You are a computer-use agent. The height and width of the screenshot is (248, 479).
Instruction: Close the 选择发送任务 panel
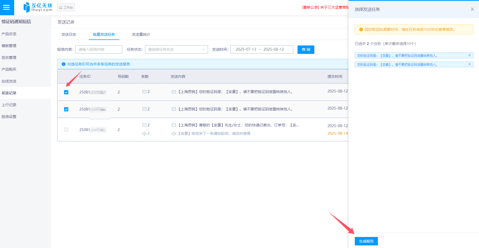point(472,9)
